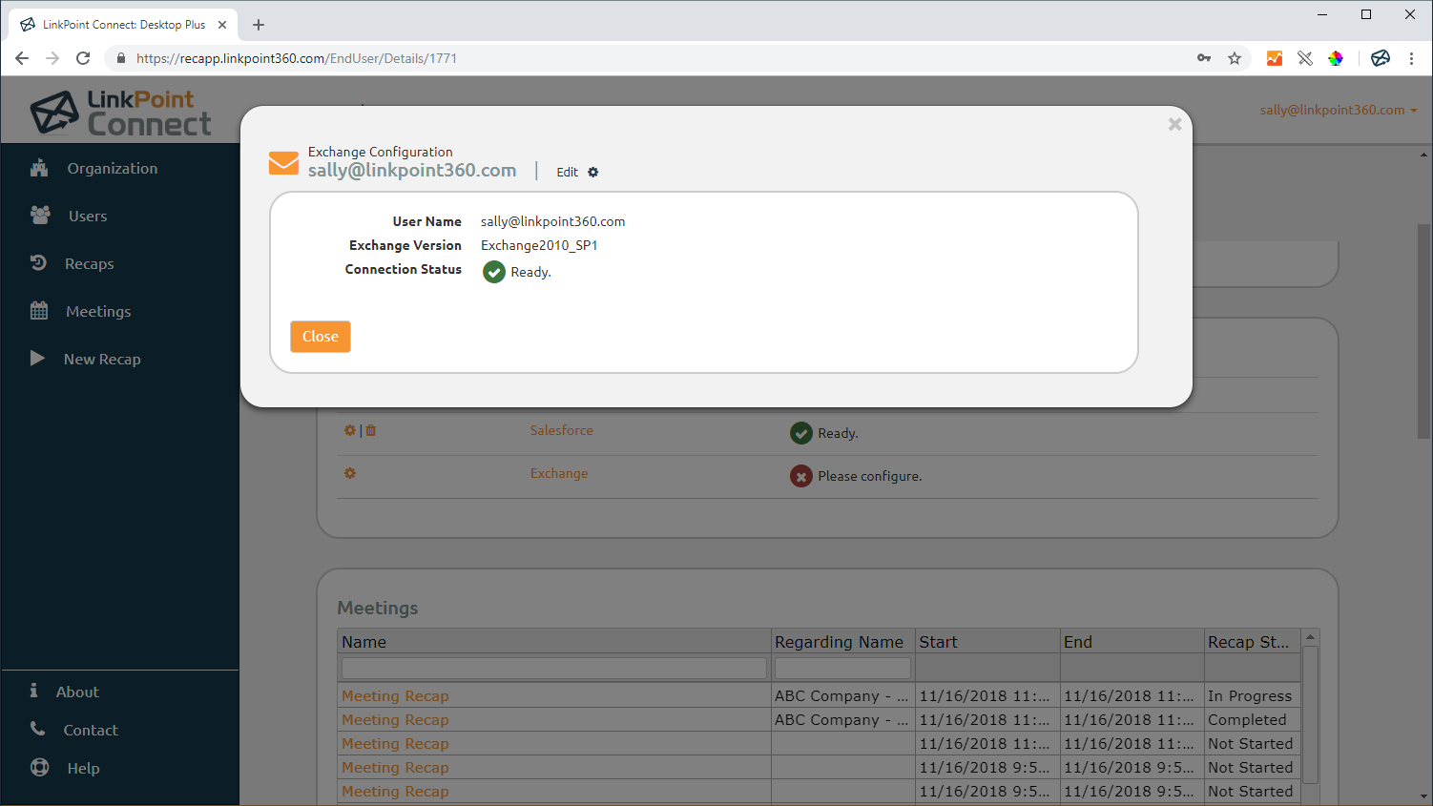Click the green Connection Status check icon
Image resolution: width=1433 pixels, height=806 pixels.
click(494, 272)
